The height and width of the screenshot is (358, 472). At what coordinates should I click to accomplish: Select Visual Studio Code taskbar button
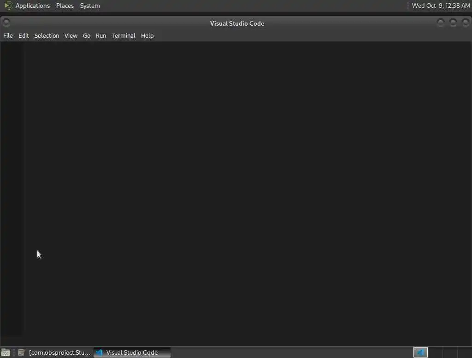click(132, 352)
